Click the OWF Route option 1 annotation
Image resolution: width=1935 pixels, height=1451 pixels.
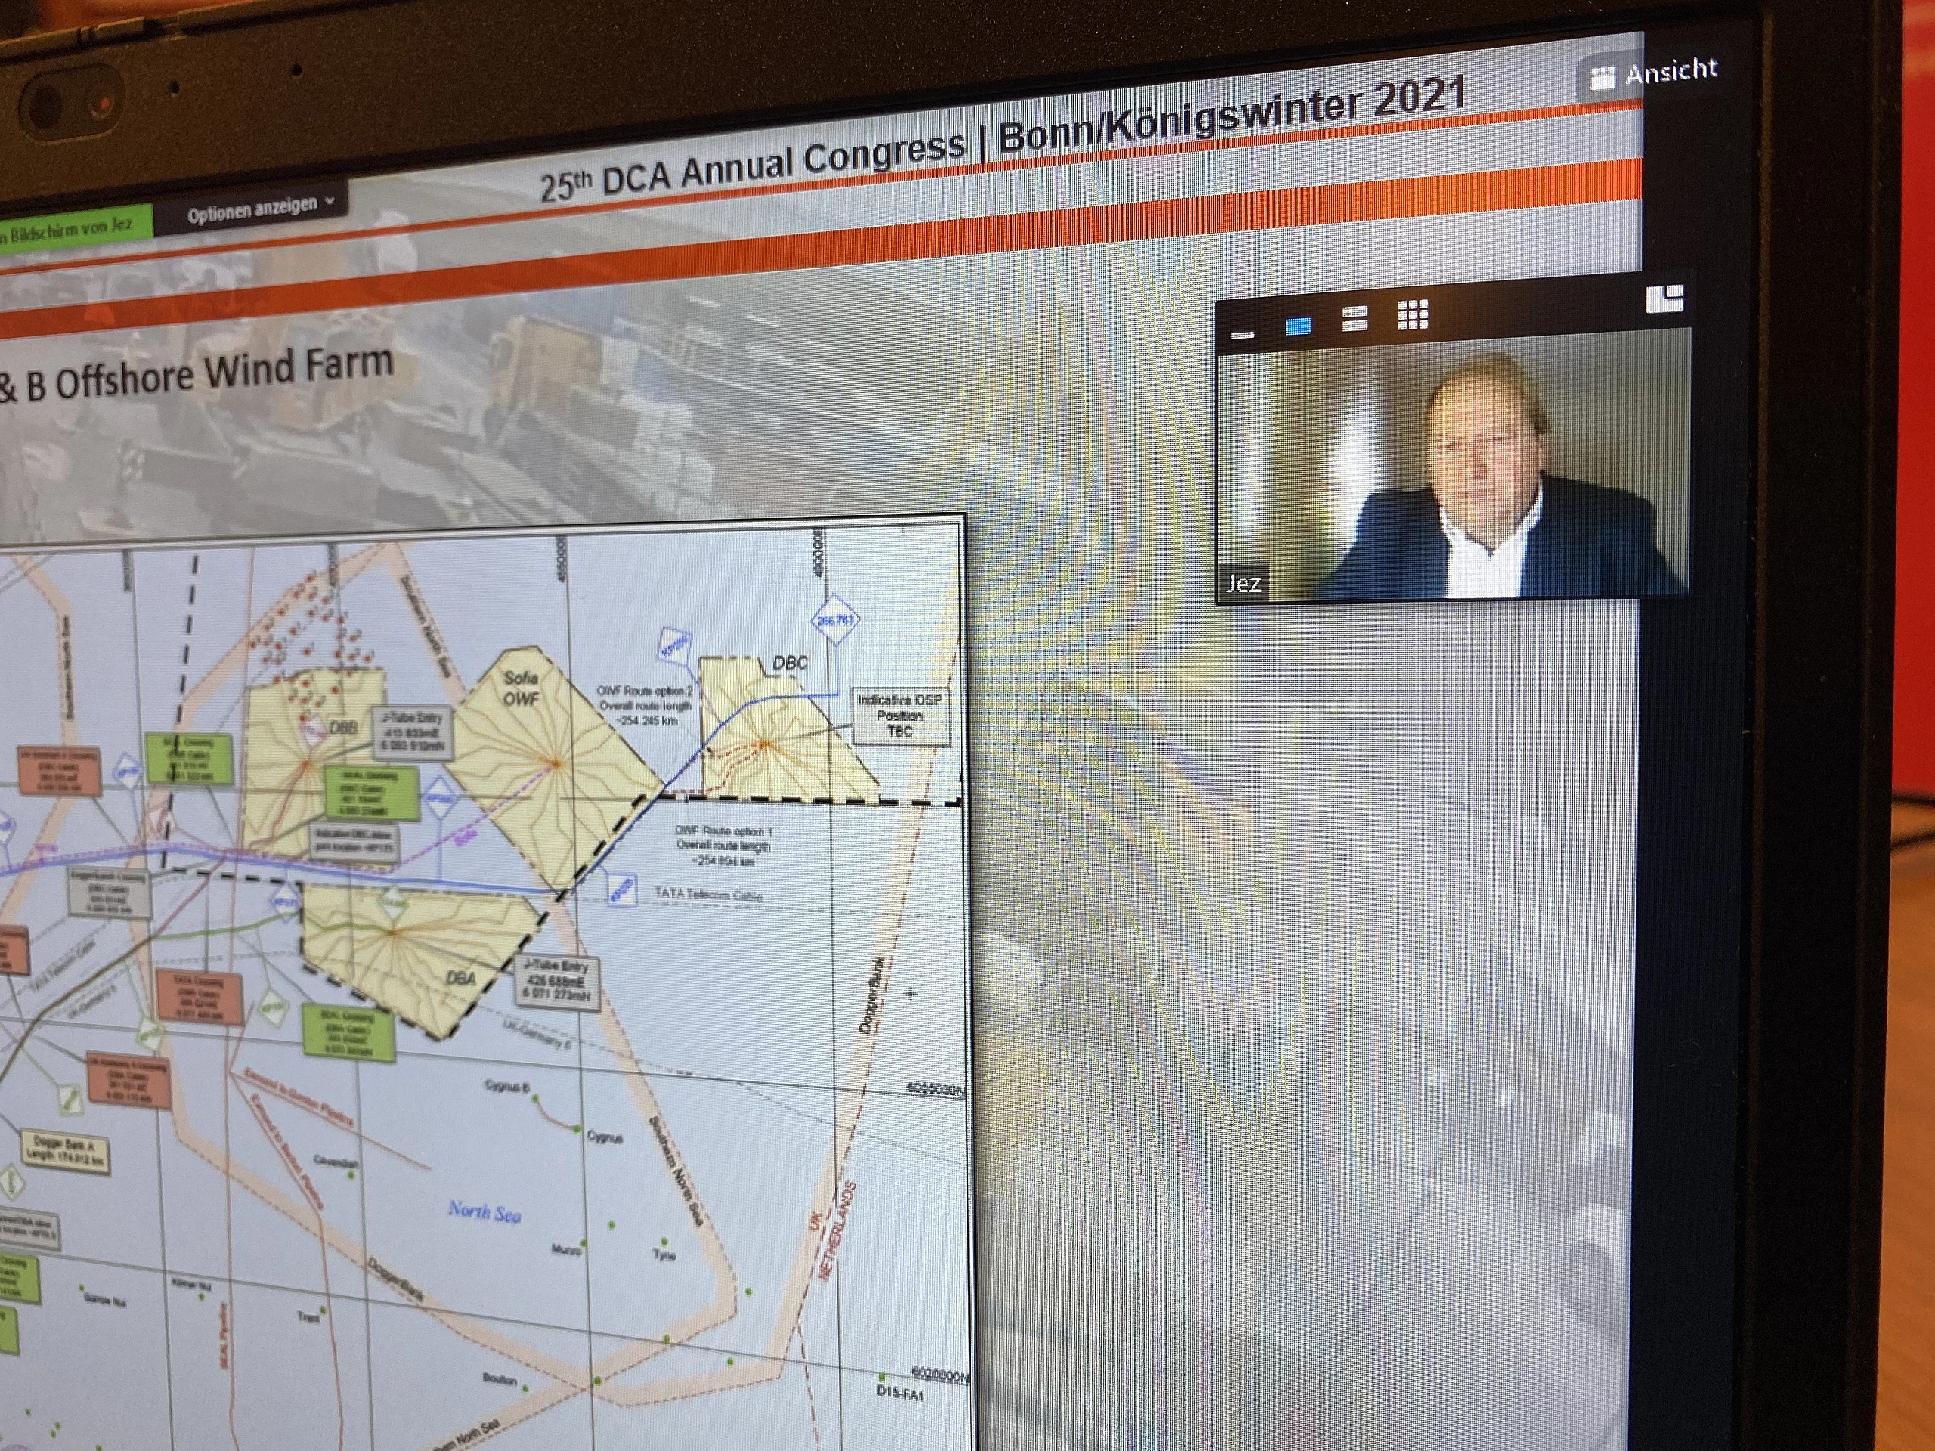pos(723,845)
